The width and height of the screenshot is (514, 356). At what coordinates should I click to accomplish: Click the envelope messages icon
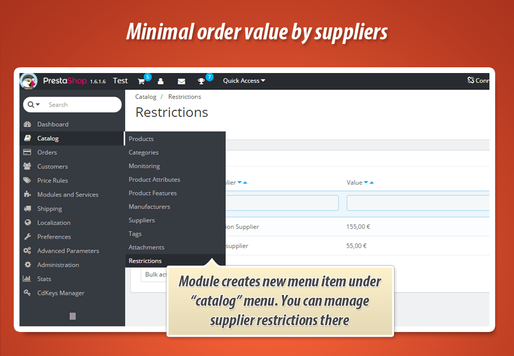point(181,81)
